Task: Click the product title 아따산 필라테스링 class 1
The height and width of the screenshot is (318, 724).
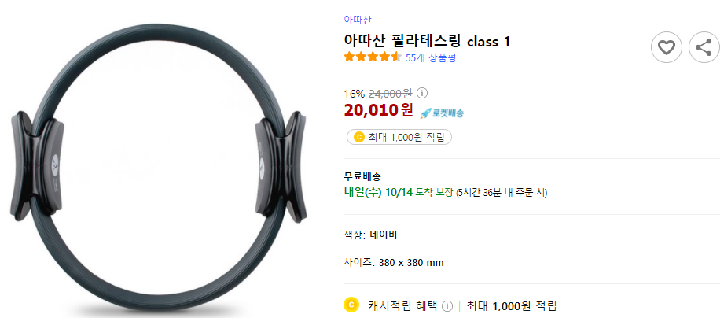Action: [427, 41]
